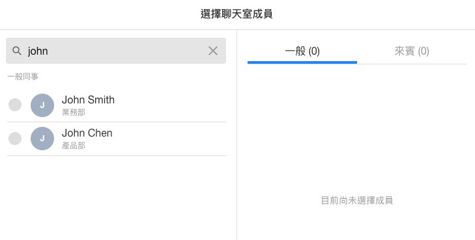
Task: Click the 產品部 department label
Action: [x=74, y=146]
